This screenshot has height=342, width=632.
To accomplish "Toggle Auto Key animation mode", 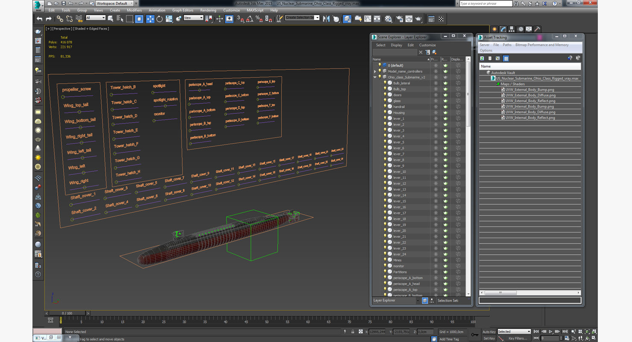I will click(x=489, y=332).
